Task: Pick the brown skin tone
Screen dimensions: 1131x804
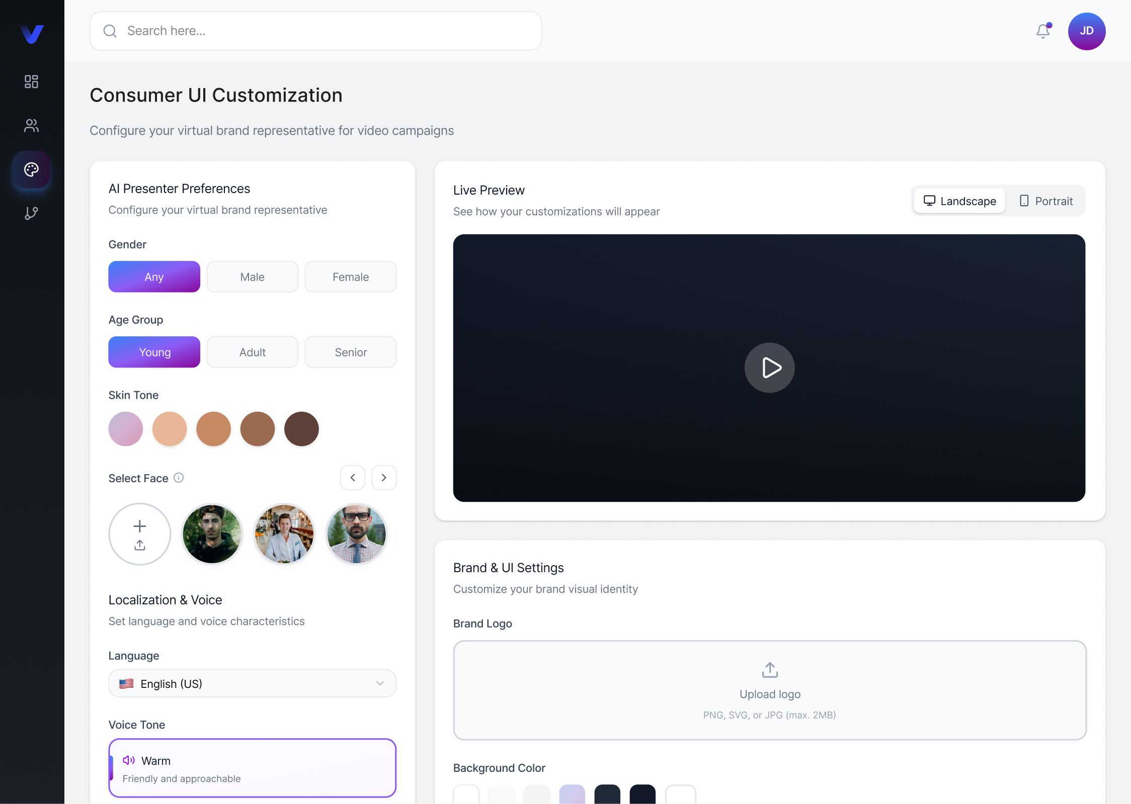Action: pos(258,429)
